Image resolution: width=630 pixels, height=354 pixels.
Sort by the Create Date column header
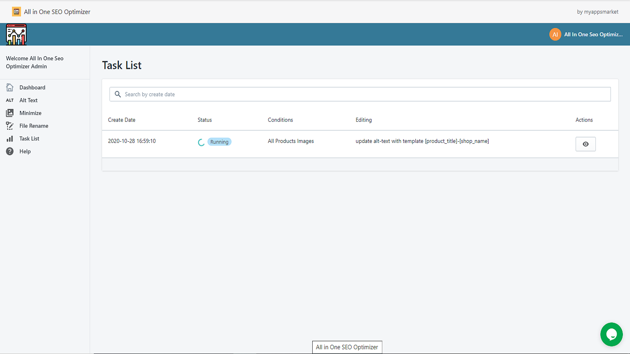click(122, 120)
